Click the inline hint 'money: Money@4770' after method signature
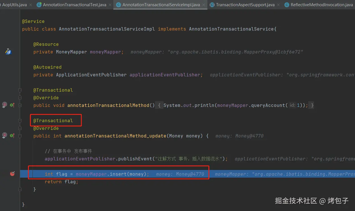 [x=239, y=136]
